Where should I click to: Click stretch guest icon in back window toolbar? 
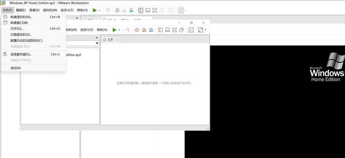pyautogui.click(x=181, y=10)
